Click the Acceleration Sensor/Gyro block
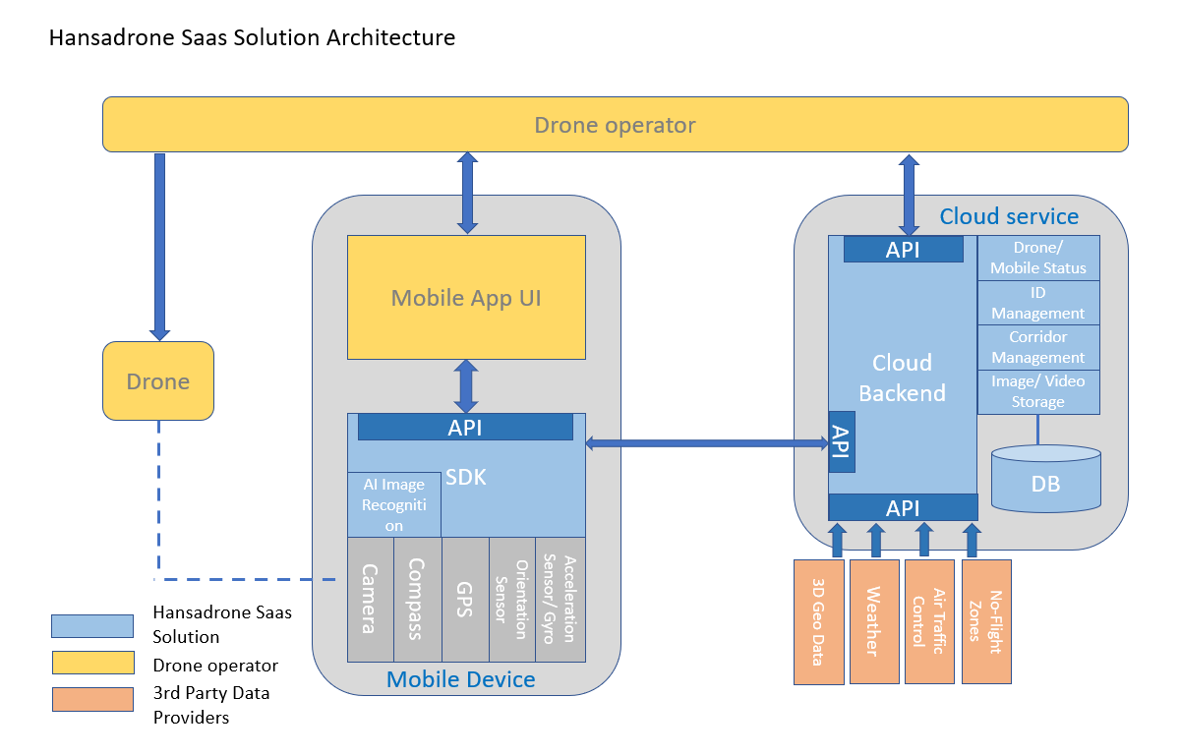 click(x=560, y=600)
